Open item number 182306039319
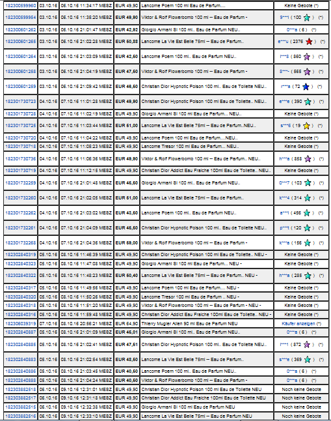 pyautogui.click(x=21, y=323)
